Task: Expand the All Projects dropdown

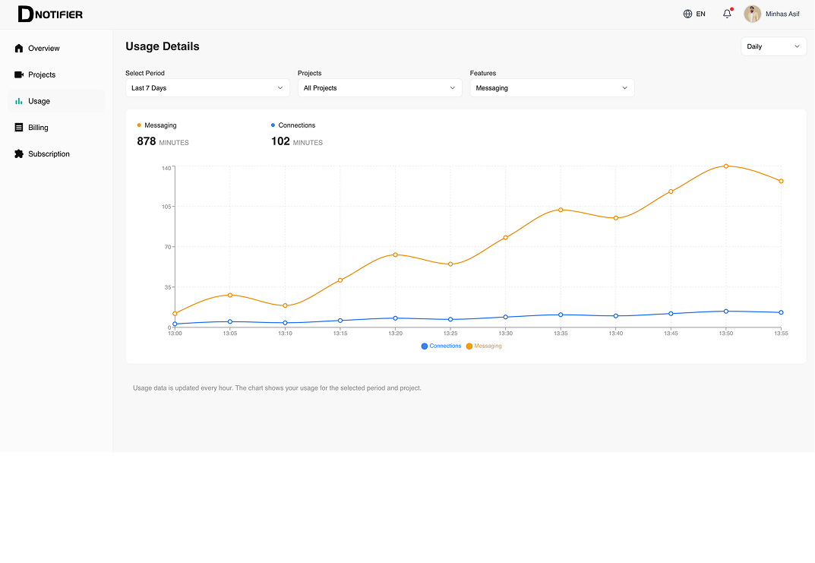Action: pos(380,88)
